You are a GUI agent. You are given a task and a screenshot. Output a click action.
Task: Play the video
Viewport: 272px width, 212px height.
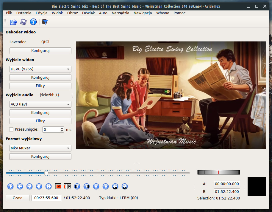(x=10, y=186)
